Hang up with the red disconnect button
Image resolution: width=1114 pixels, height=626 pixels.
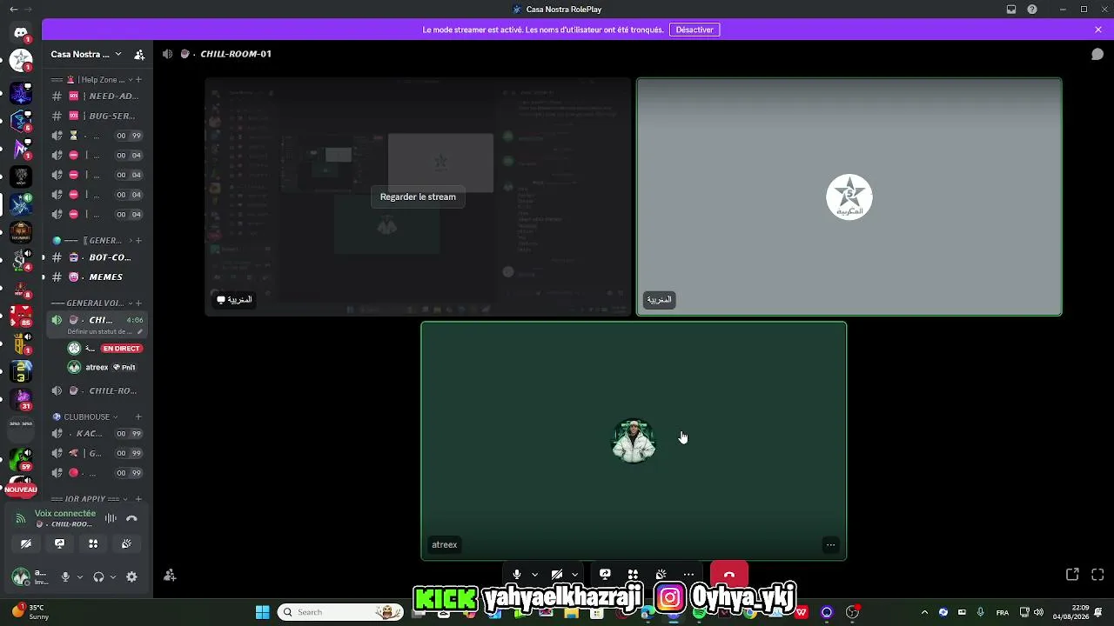729,575
